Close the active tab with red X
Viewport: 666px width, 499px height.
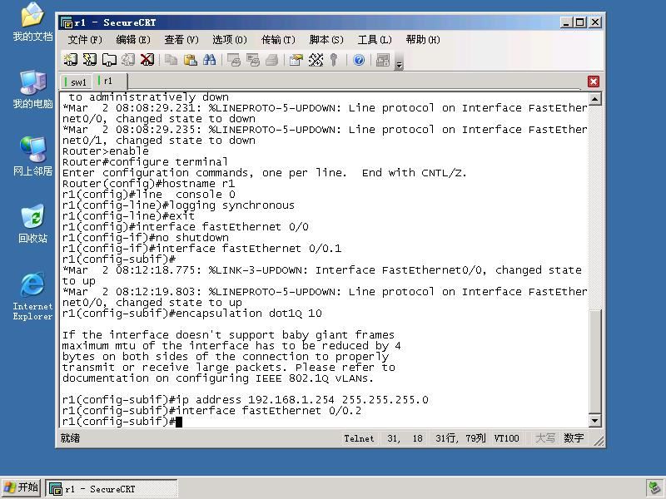pos(594,82)
